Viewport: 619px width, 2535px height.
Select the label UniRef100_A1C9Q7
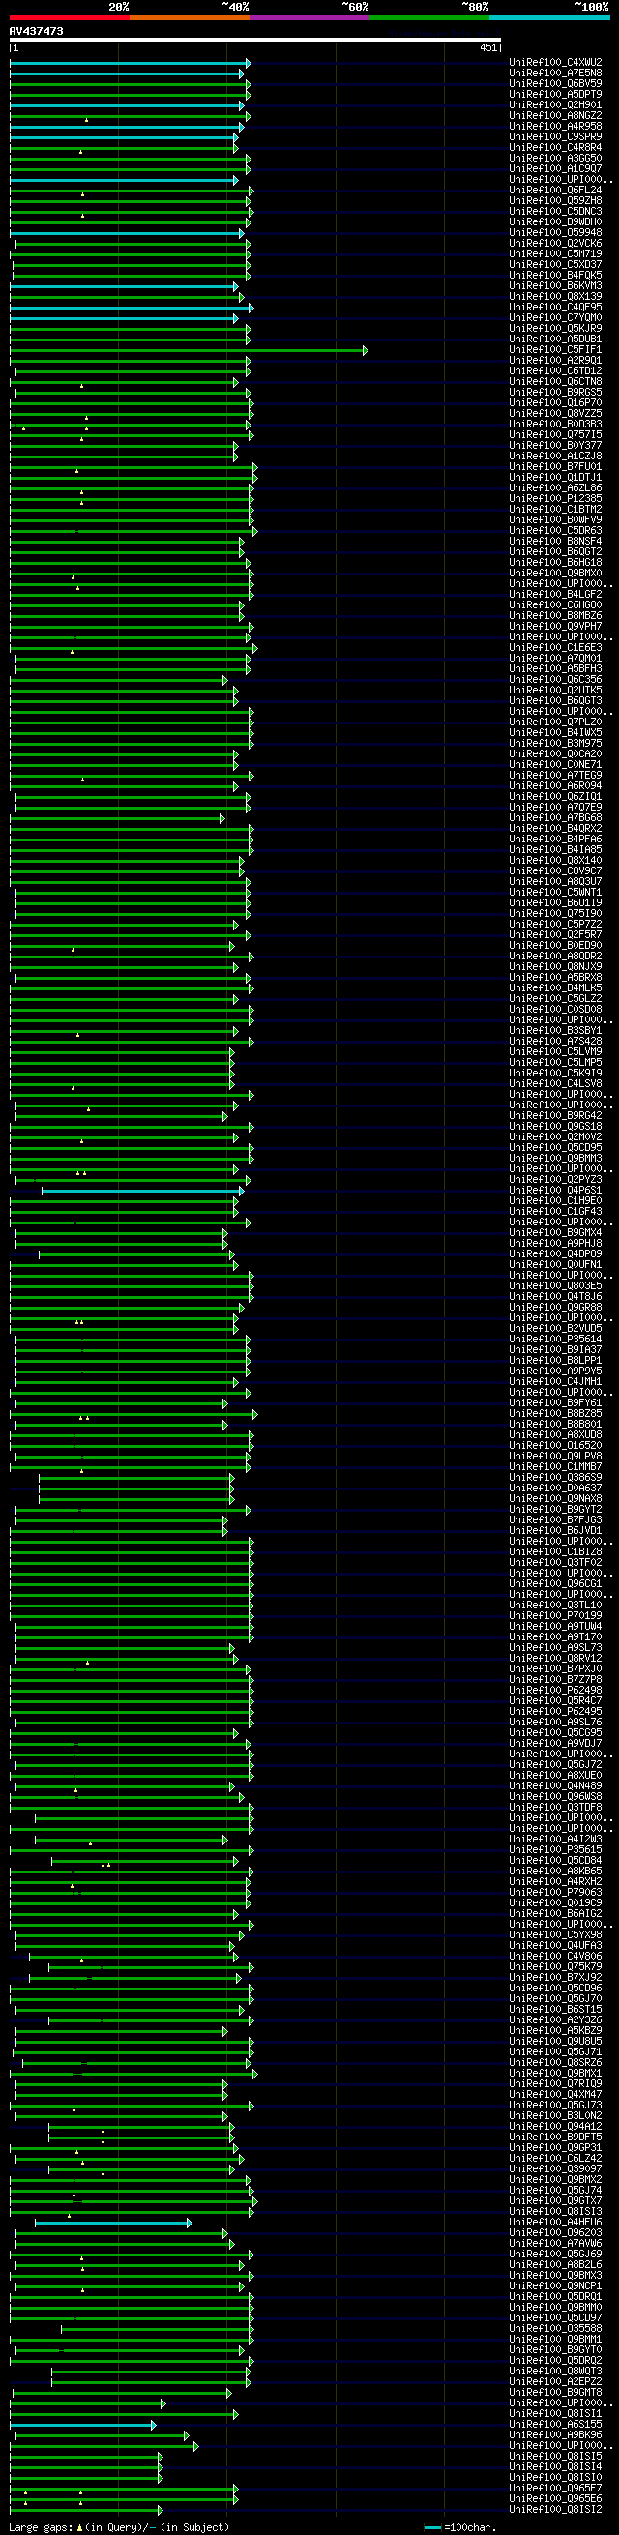[556, 168]
